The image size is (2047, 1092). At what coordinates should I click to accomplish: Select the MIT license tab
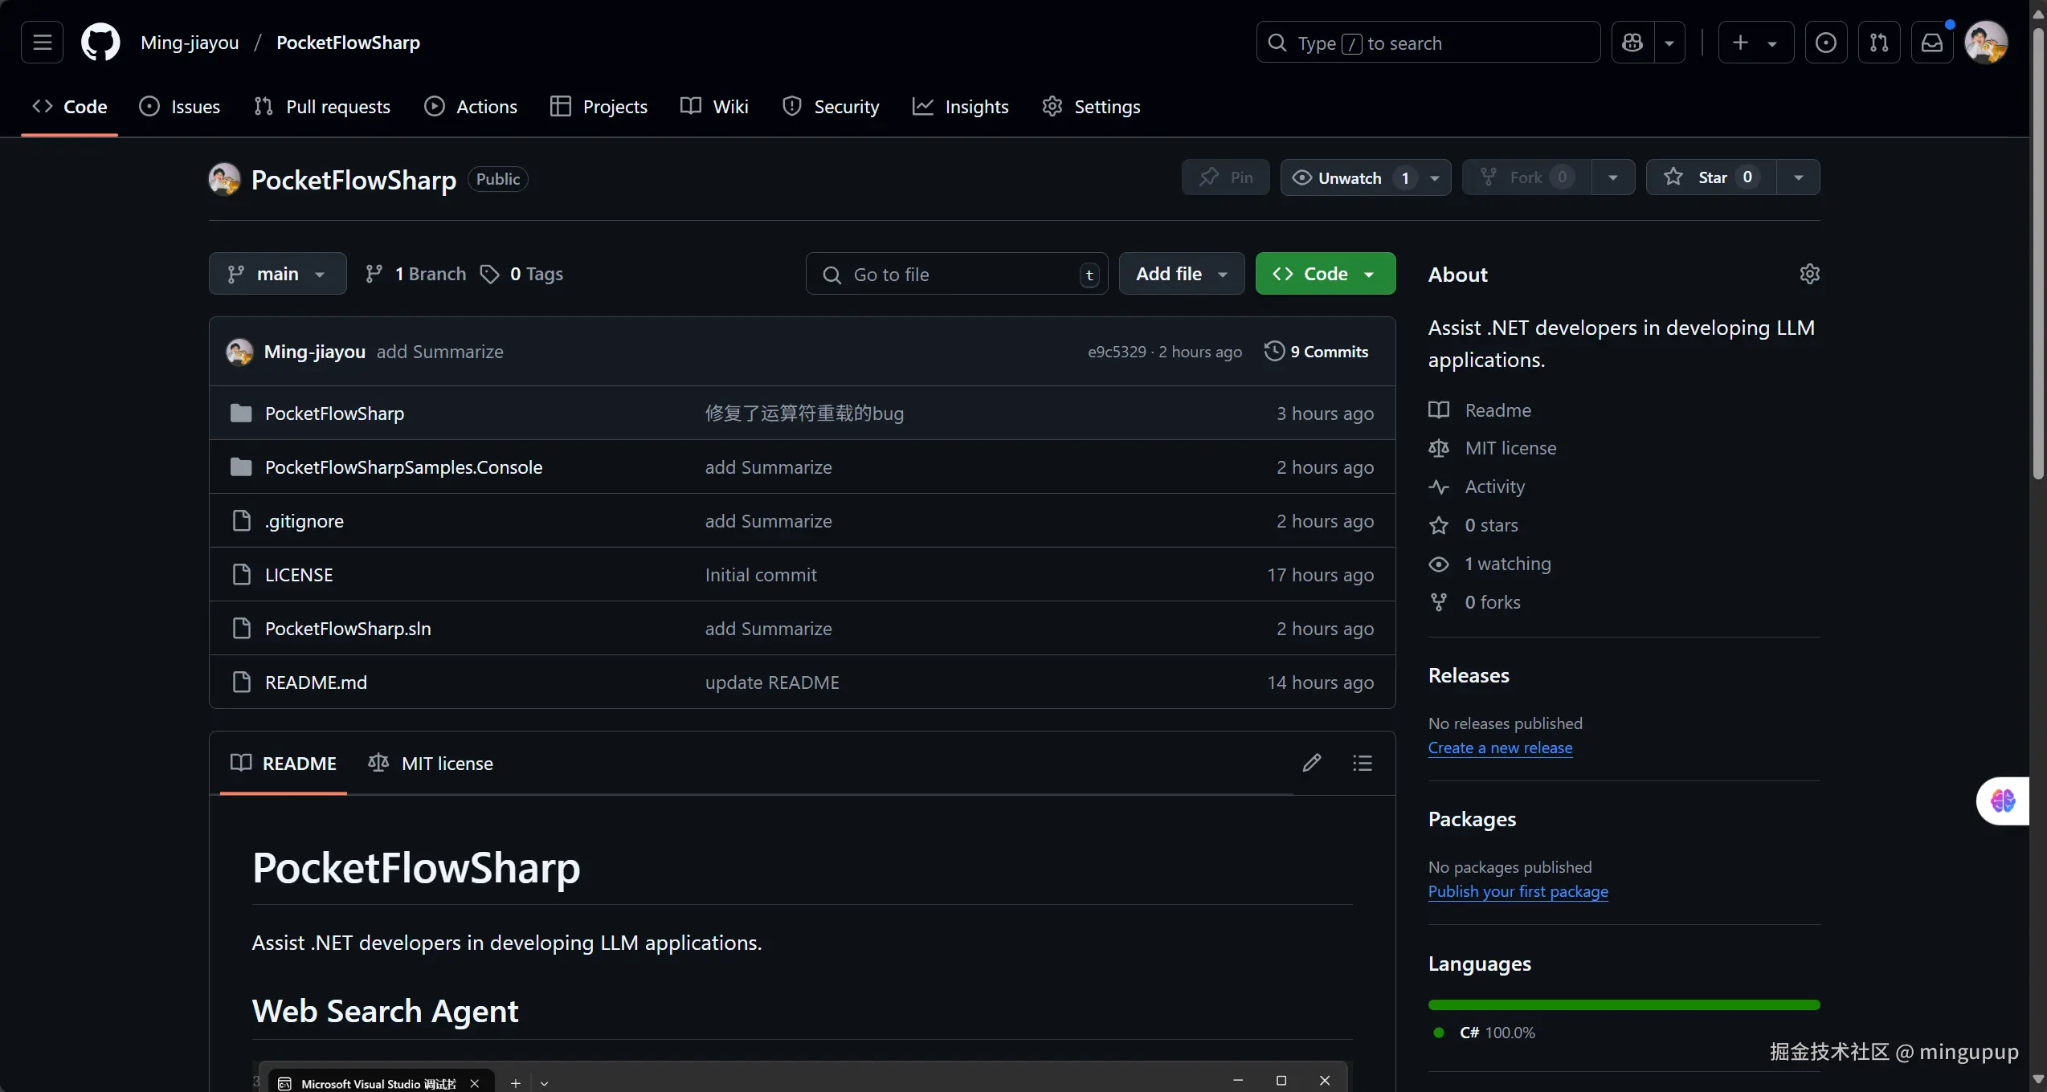pyautogui.click(x=431, y=764)
